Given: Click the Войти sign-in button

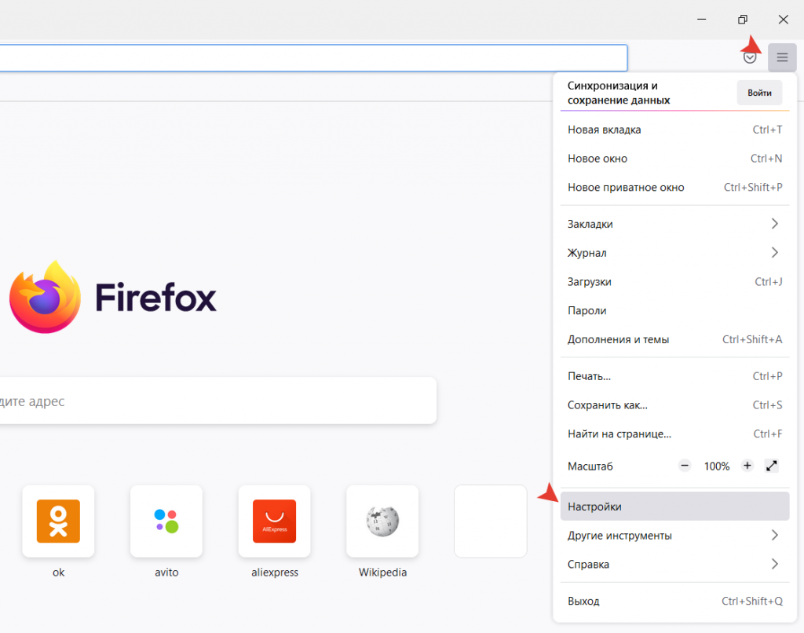Looking at the screenshot, I should coord(759,93).
